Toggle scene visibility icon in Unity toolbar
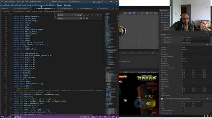This screenshot has height=119, width=212. (x=147, y=13)
